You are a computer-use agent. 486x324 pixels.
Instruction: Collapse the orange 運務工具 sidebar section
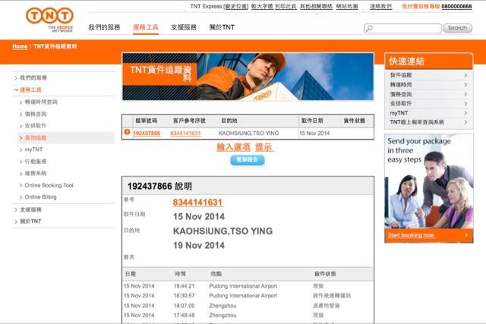30,90
